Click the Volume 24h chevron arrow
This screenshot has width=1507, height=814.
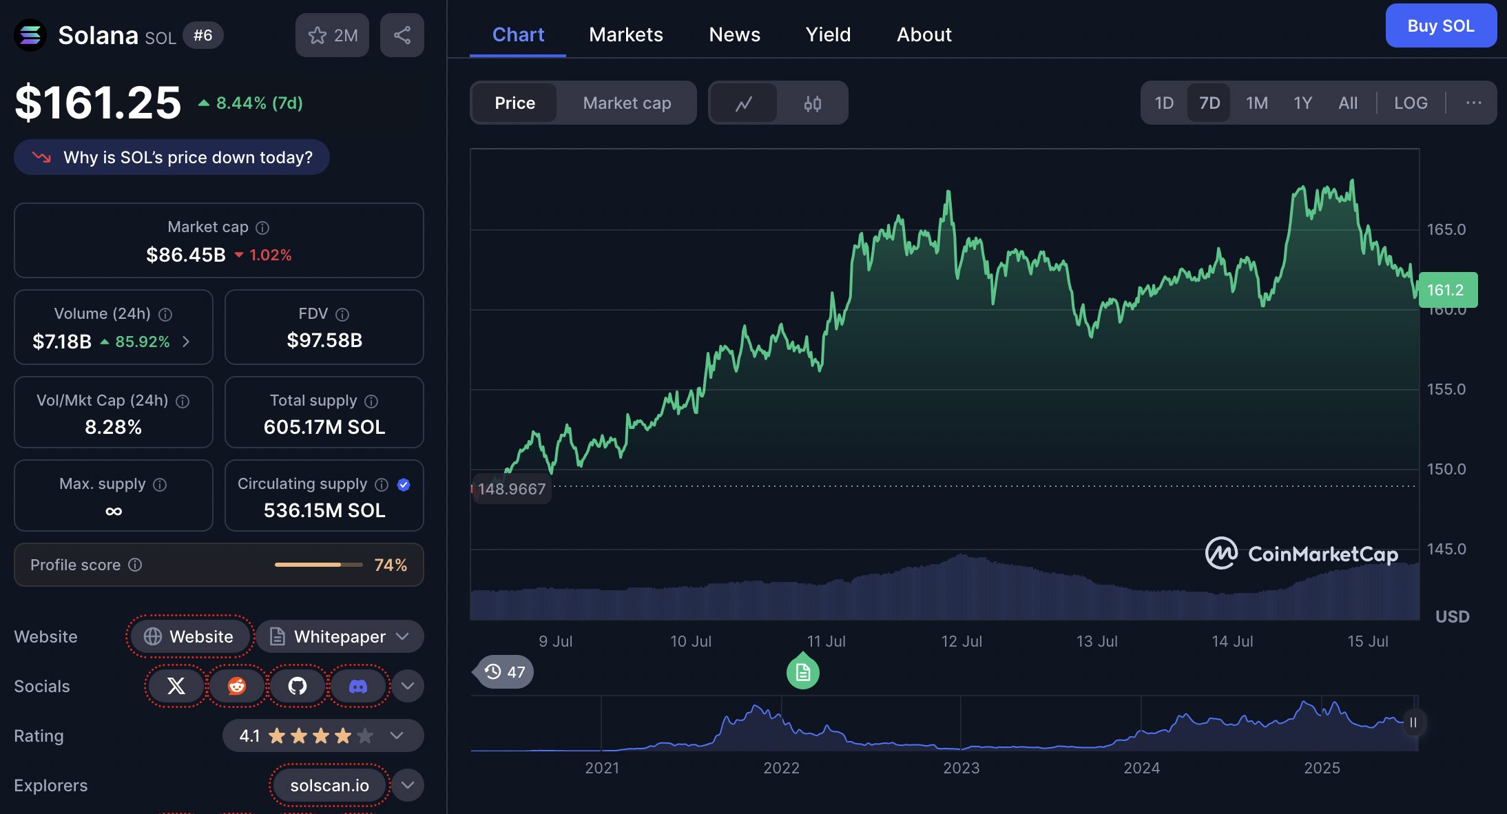tap(186, 342)
